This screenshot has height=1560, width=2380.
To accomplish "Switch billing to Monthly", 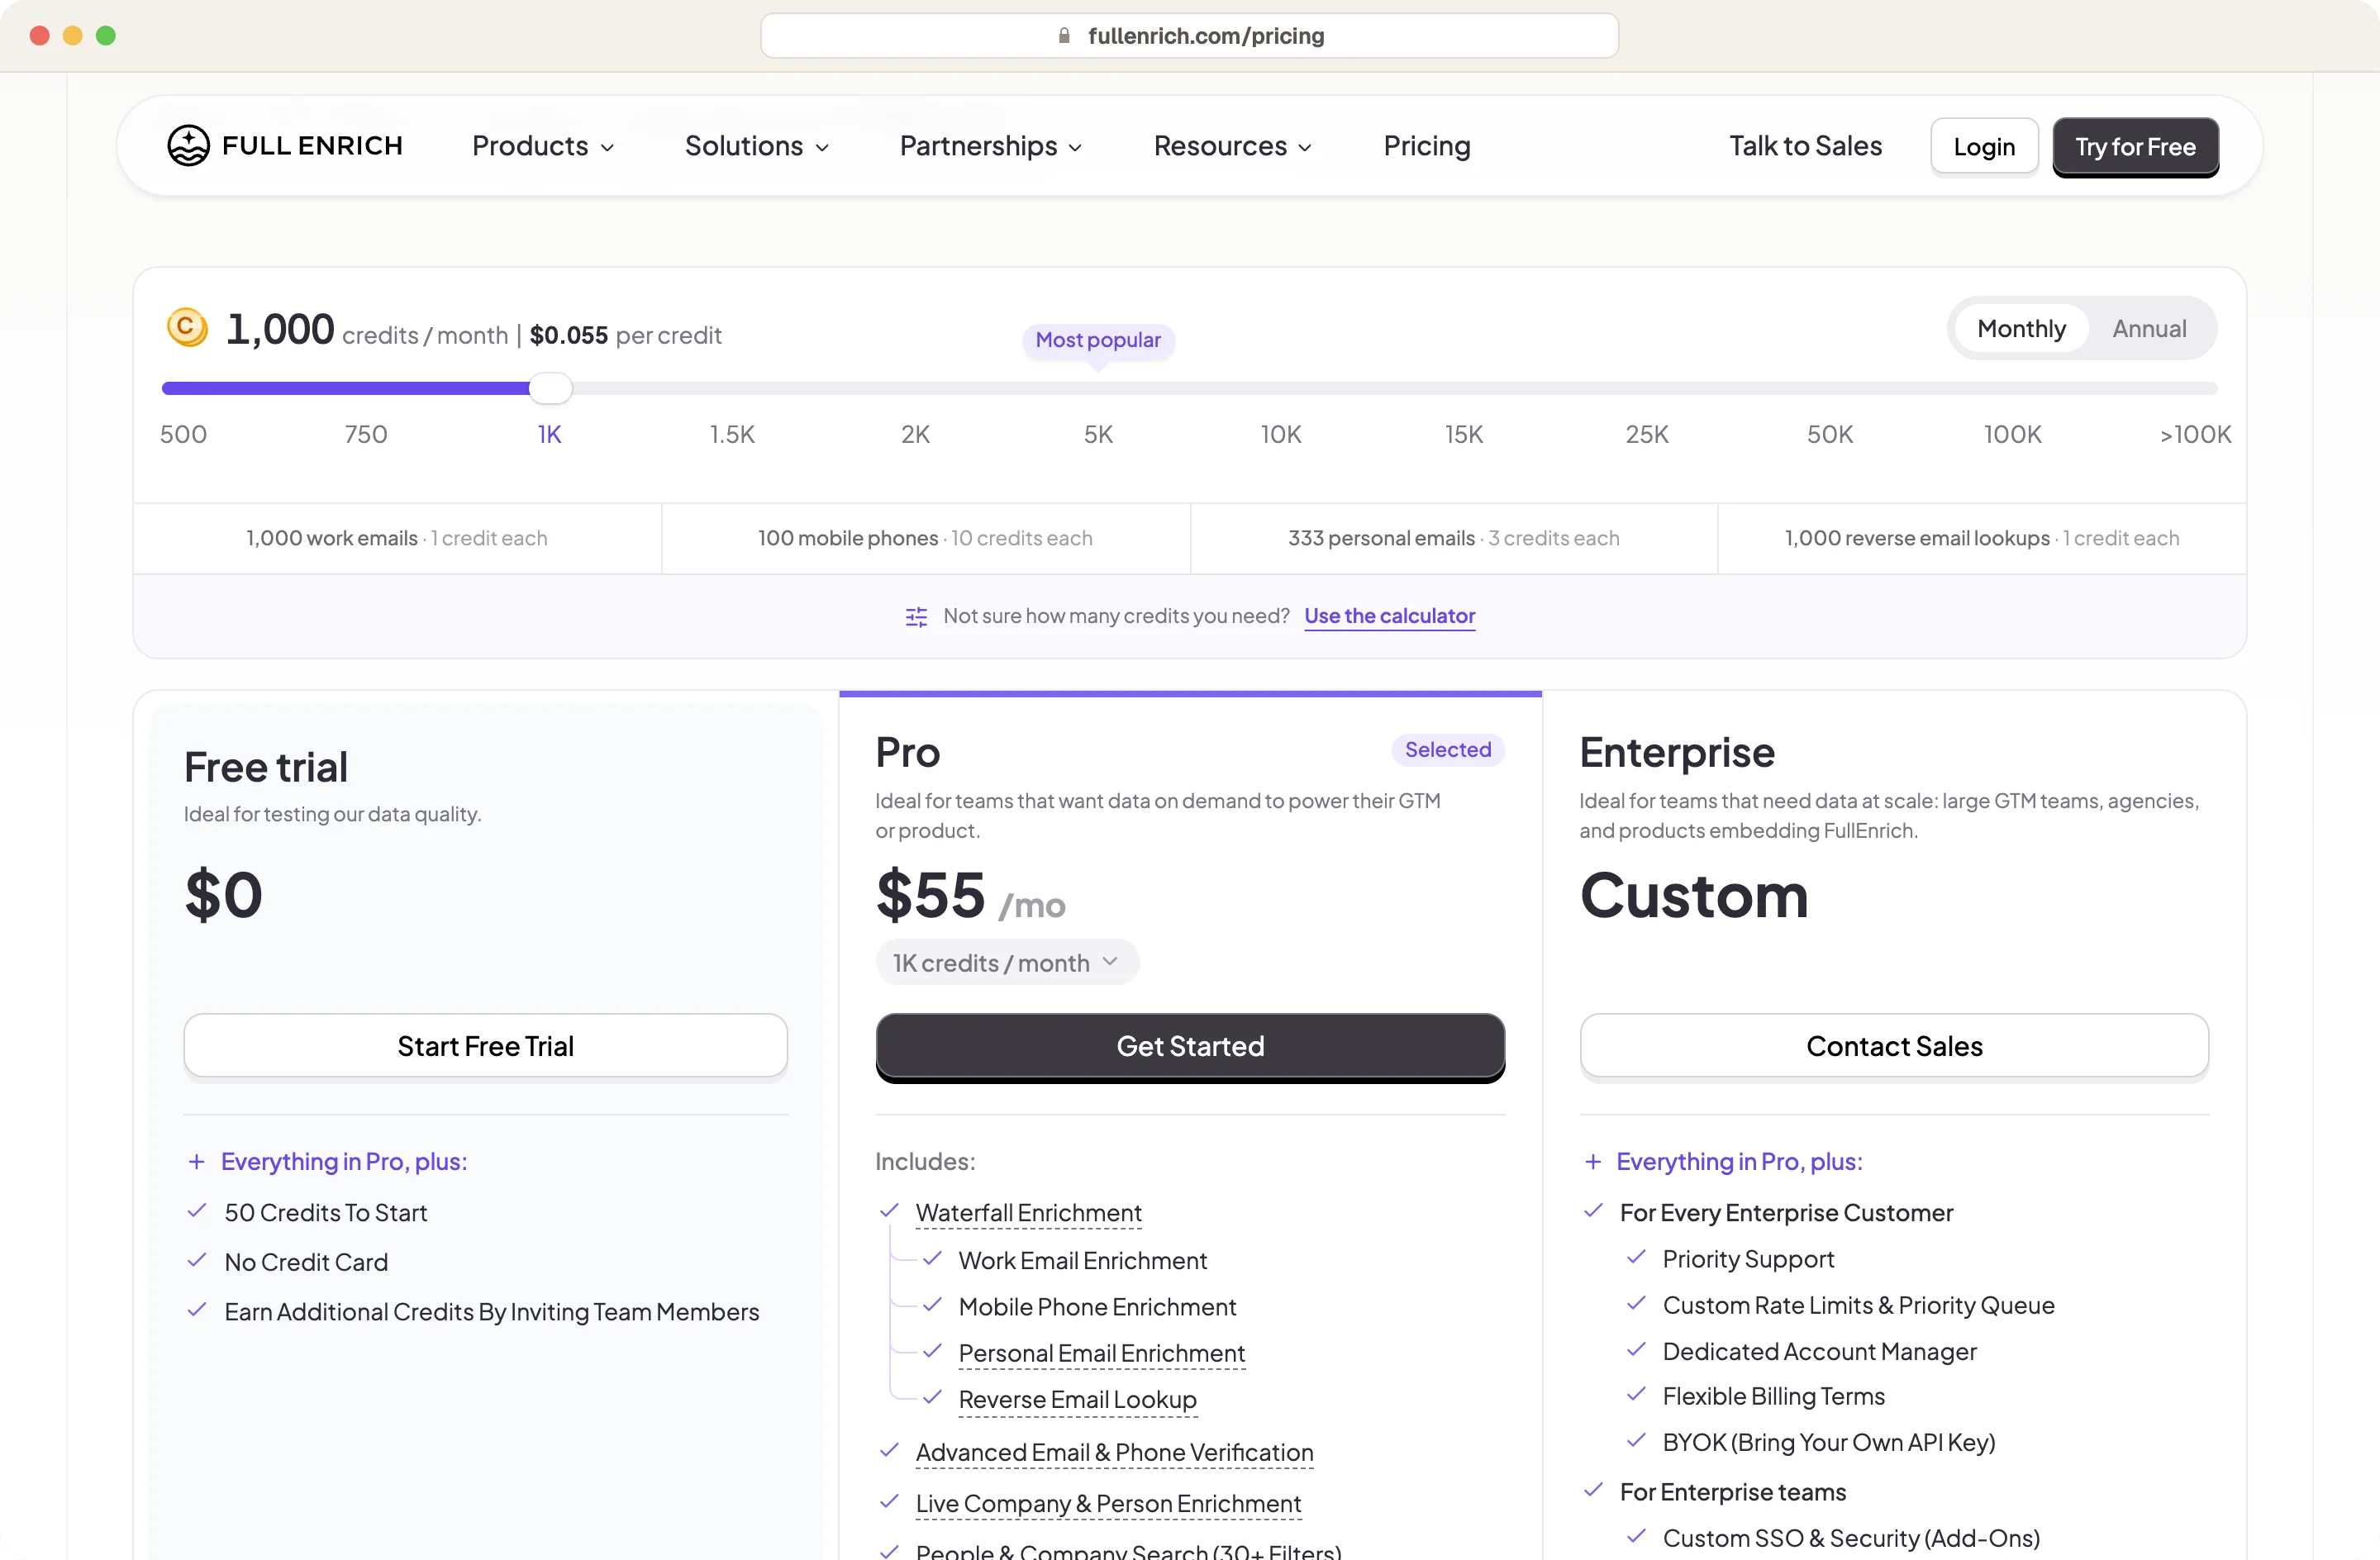I will 2021,329.
